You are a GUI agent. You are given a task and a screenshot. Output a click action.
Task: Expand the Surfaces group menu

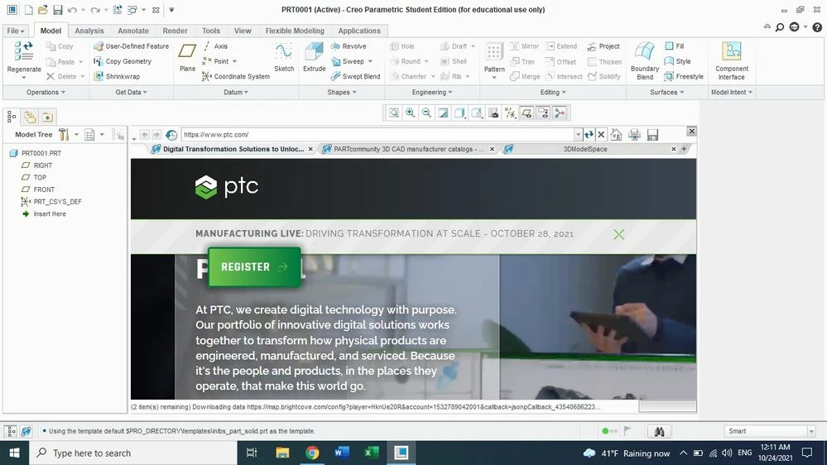(x=666, y=93)
